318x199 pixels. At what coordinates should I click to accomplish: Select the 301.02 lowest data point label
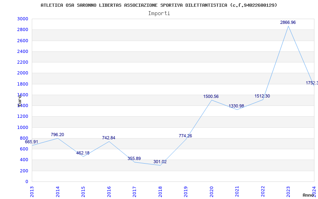(160, 162)
